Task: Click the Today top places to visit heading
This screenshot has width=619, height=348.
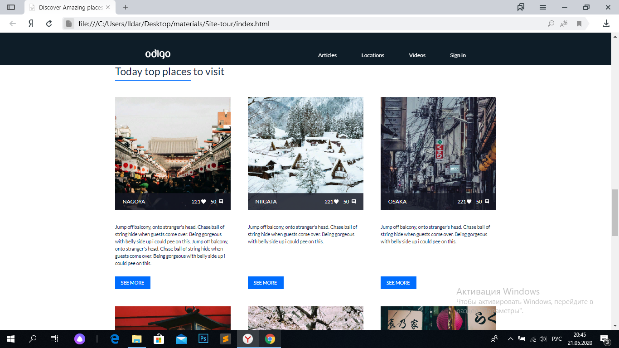Action: pyautogui.click(x=170, y=72)
